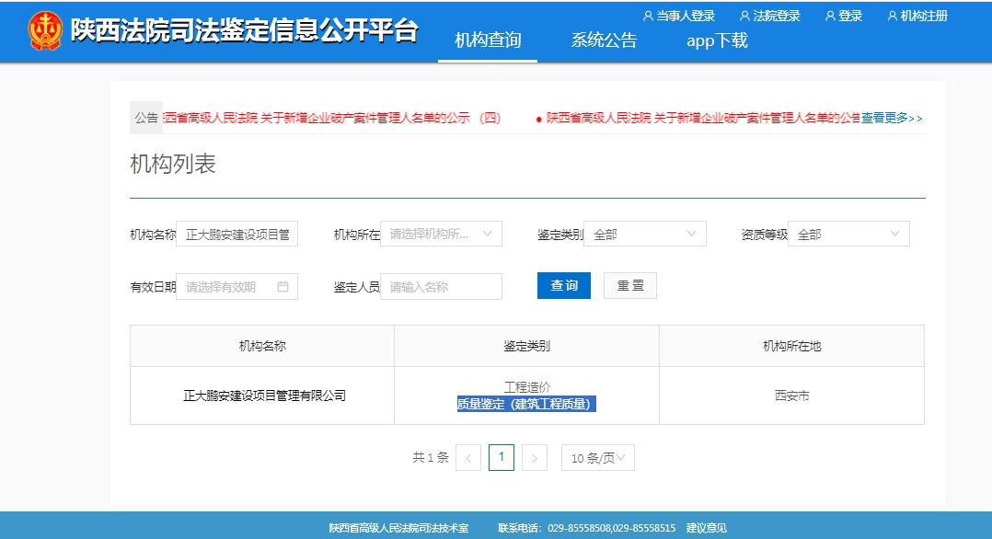Click the court emblem logo

click(x=45, y=31)
